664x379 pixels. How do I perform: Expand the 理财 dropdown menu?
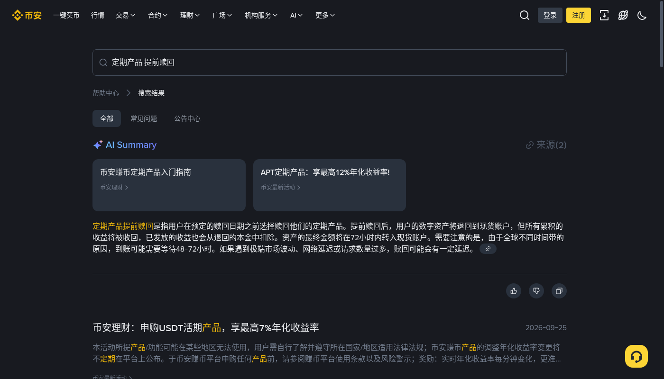pyautogui.click(x=190, y=15)
